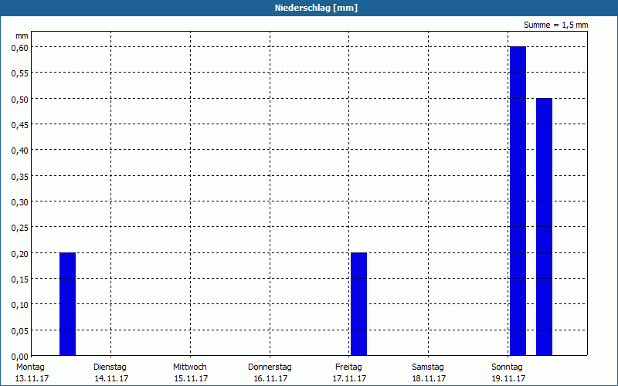Click the date '17.11.17'

click(x=350, y=378)
